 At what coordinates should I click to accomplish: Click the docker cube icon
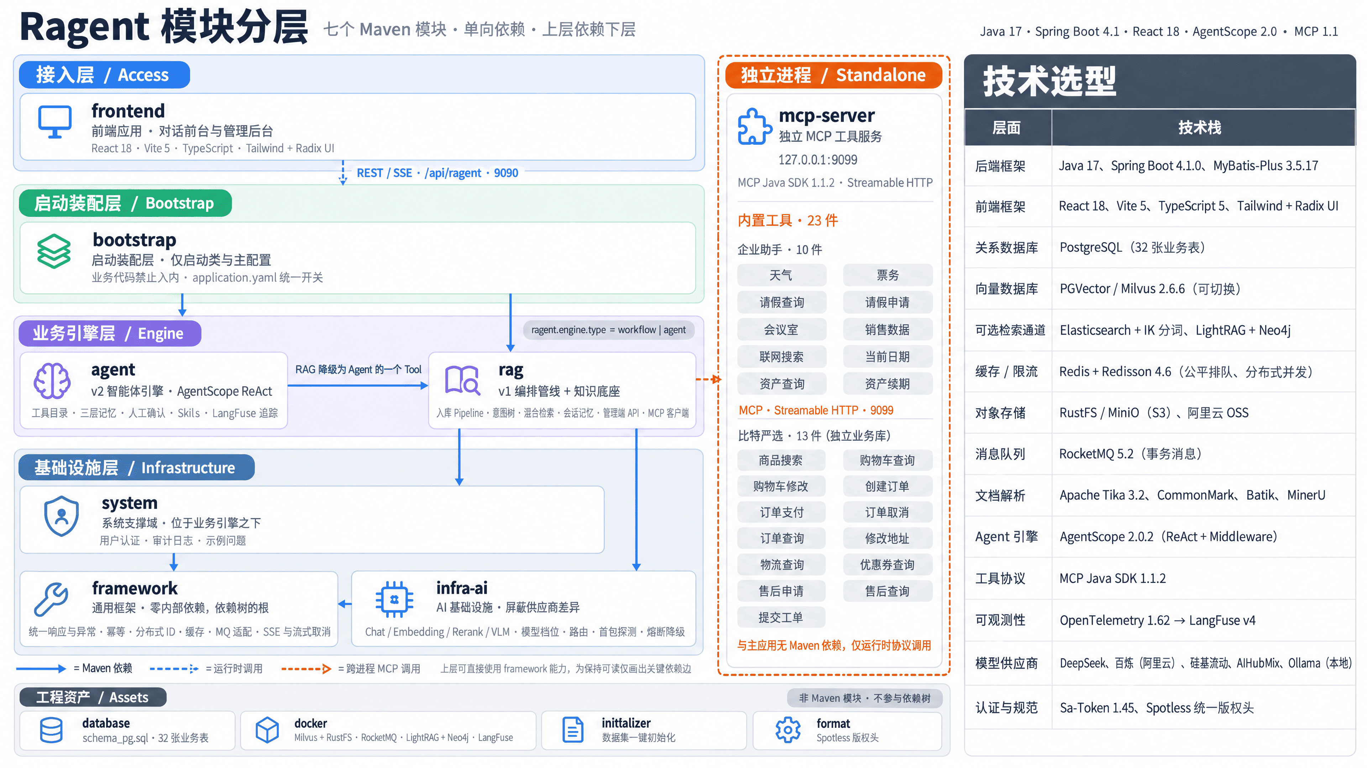click(267, 730)
